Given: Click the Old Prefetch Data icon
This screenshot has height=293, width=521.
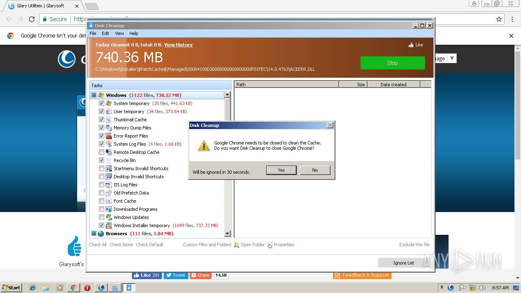Looking at the screenshot, I should (109, 193).
